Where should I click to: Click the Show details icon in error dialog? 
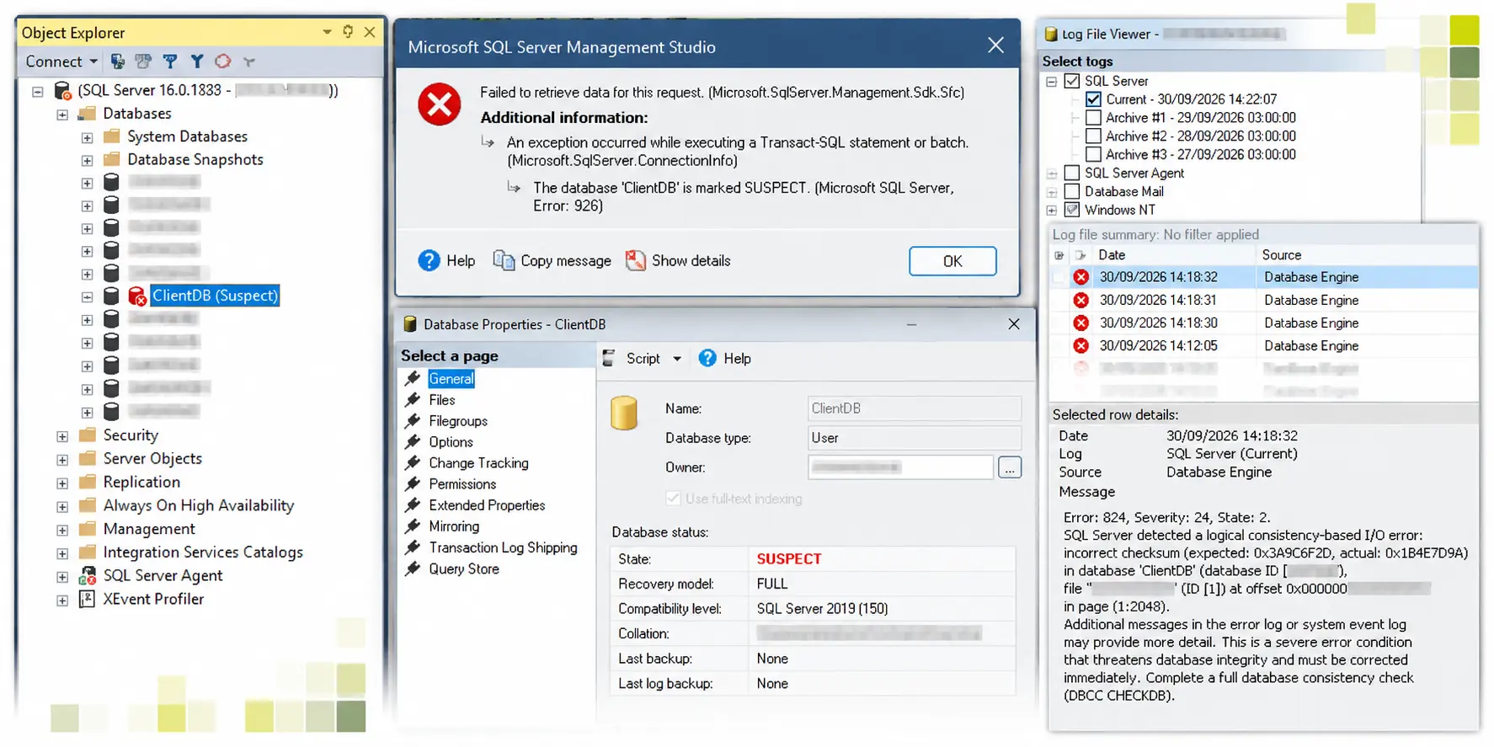point(636,261)
